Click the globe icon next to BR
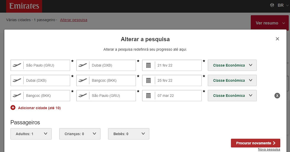290x152 pixels. [272, 5]
